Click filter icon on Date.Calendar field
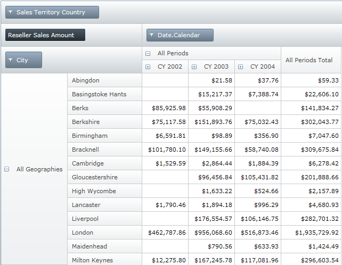The height and width of the screenshot is (265, 342). pyautogui.click(x=152, y=35)
